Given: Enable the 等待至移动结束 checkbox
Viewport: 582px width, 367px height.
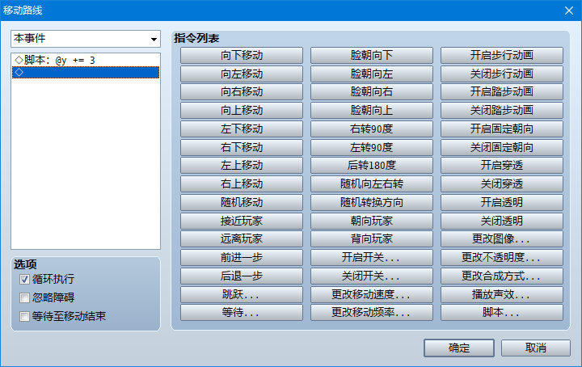Looking at the screenshot, I should pyautogui.click(x=24, y=316).
